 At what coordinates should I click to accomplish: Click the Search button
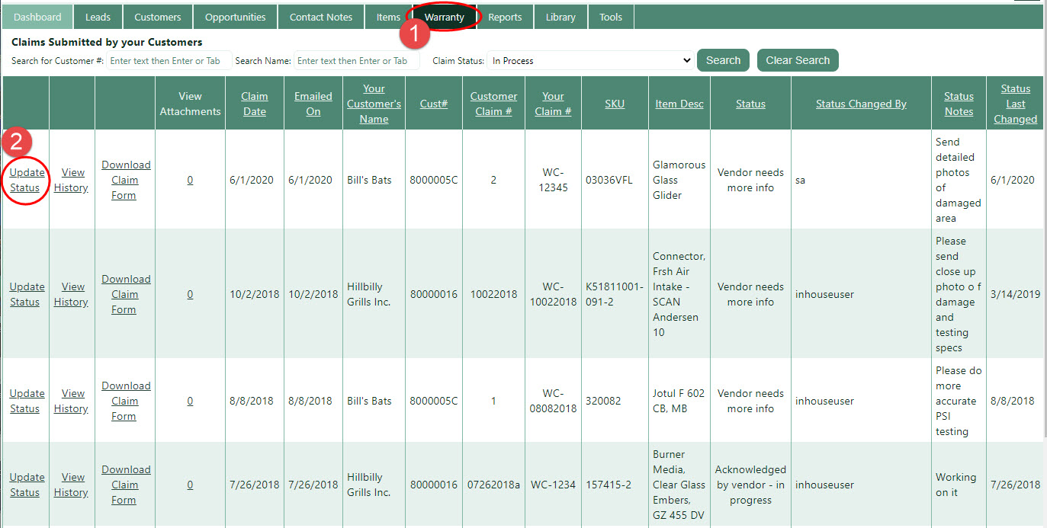point(723,60)
